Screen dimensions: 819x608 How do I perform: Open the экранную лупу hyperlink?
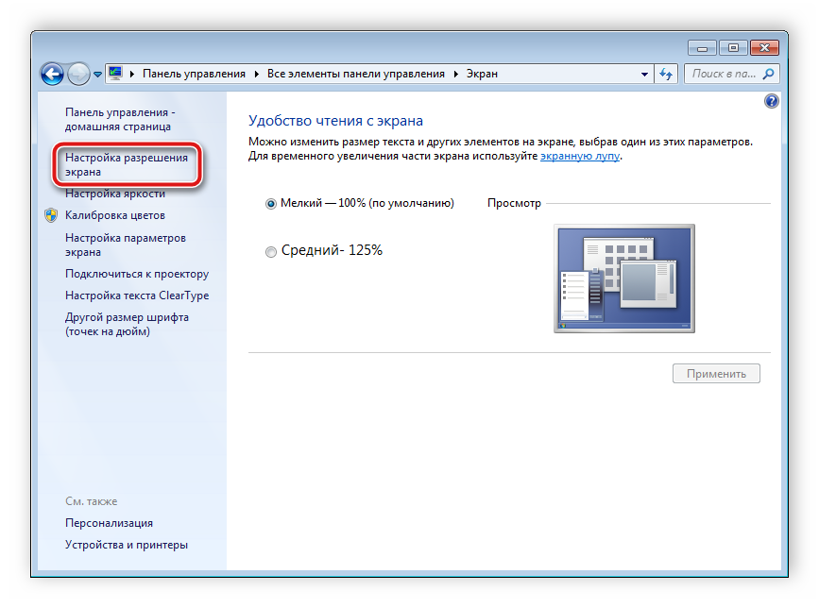(x=579, y=156)
